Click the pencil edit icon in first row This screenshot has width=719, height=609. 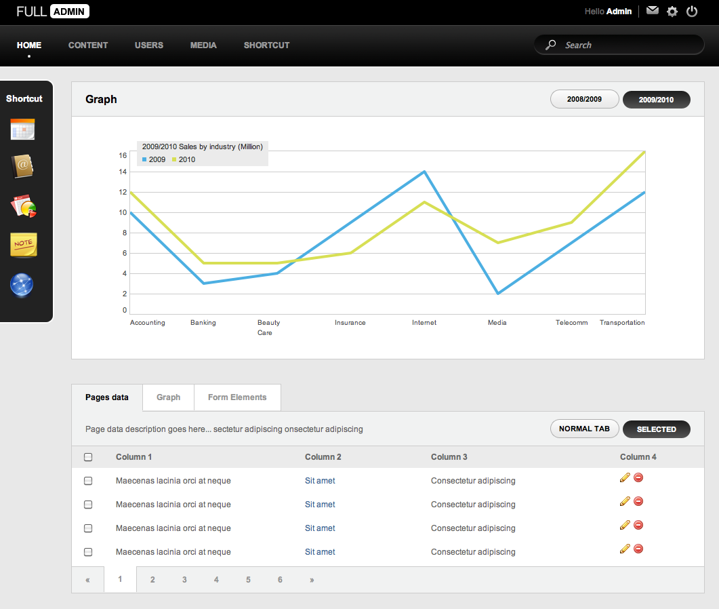click(625, 478)
